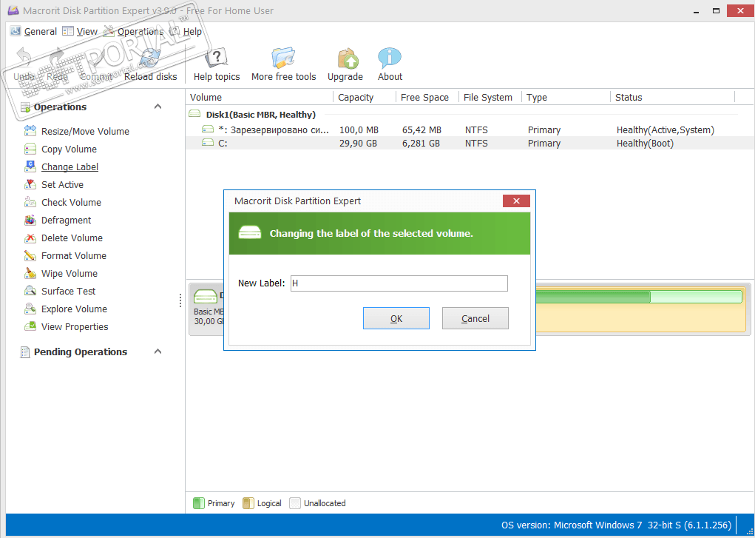
Task: Click the View Properties icon
Action: (30, 326)
